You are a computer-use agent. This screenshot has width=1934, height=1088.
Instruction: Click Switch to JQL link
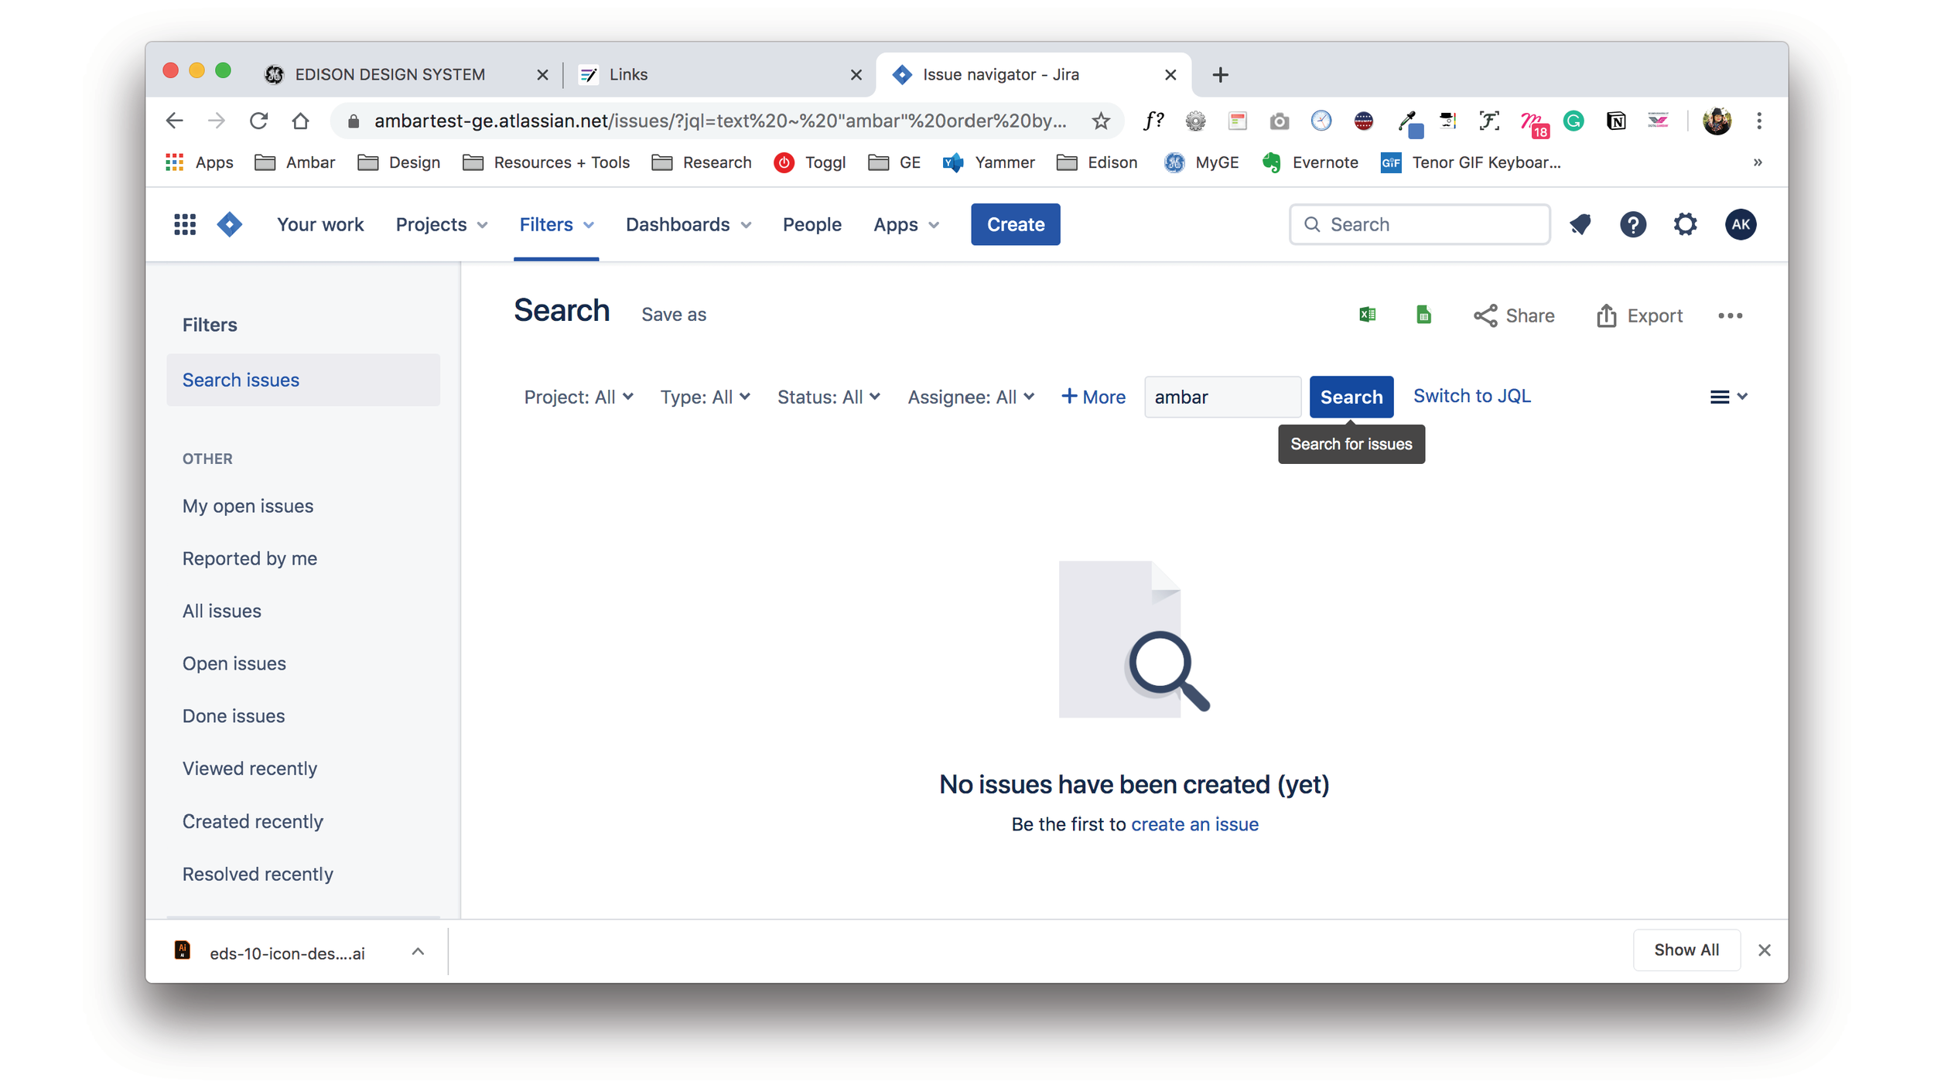pos(1471,396)
